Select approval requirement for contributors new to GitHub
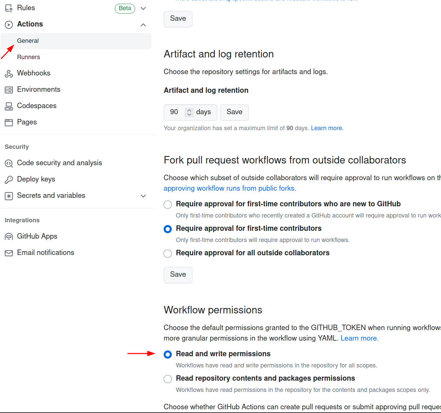Screen dimensions: 441x413 (168, 205)
